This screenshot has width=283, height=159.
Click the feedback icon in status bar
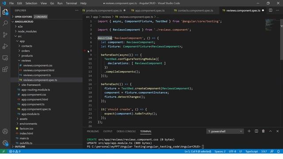pyautogui.click(x=272, y=151)
